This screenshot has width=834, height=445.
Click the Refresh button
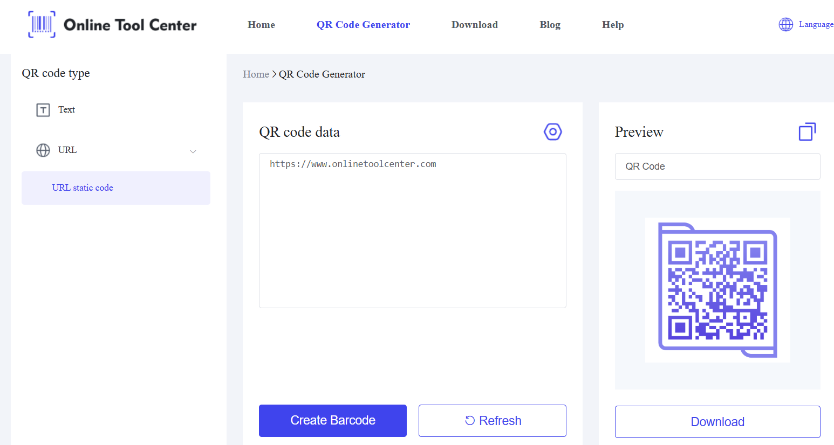point(493,421)
